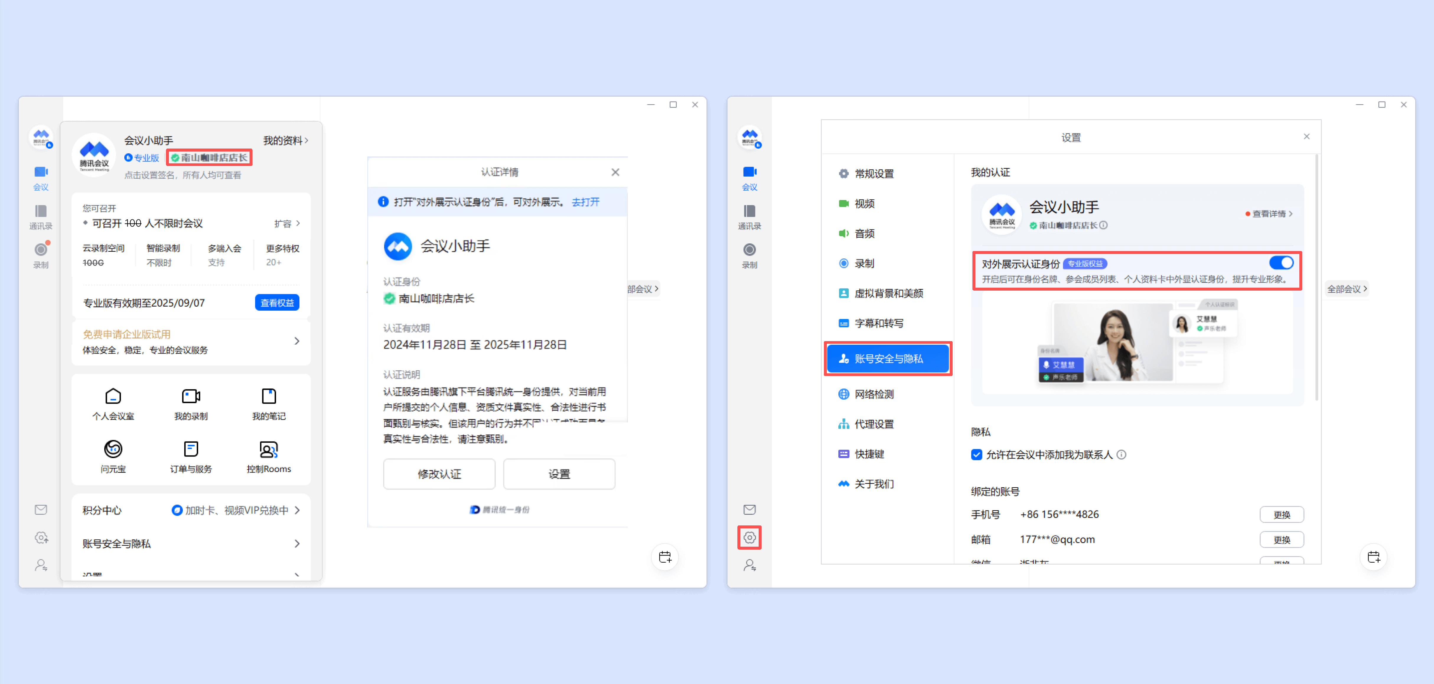Select 账号安全与隐私 in settings menu
Image resolution: width=1434 pixels, height=684 pixels.
(x=888, y=359)
